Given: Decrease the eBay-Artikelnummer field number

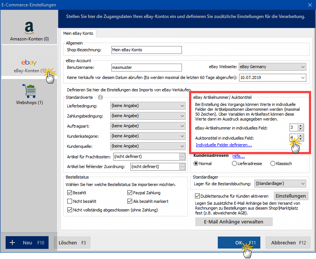Looking at the screenshot, I should [300, 129].
